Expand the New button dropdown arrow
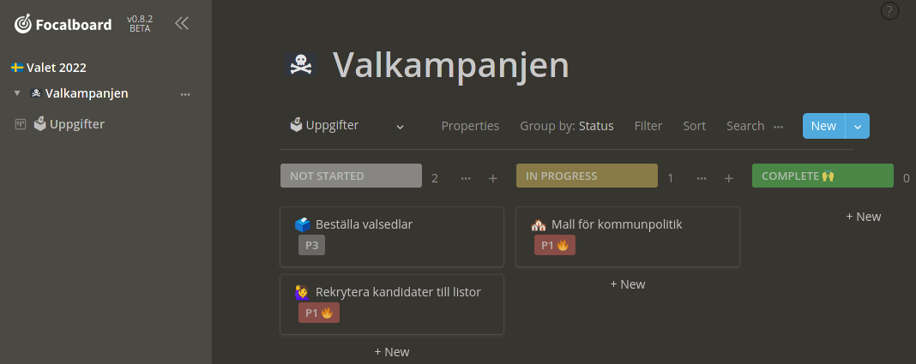916x364 pixels. tap(858, 126)
